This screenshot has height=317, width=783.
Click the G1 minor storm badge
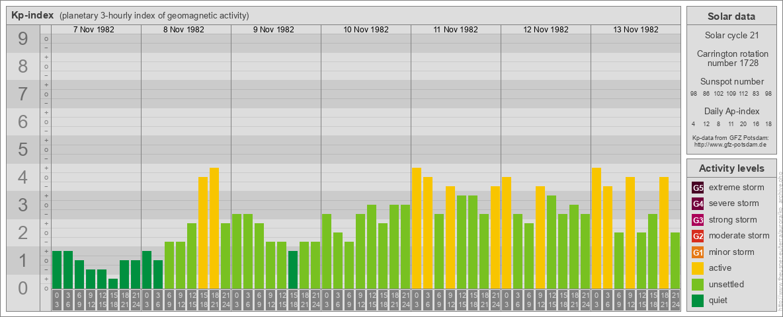698,252
